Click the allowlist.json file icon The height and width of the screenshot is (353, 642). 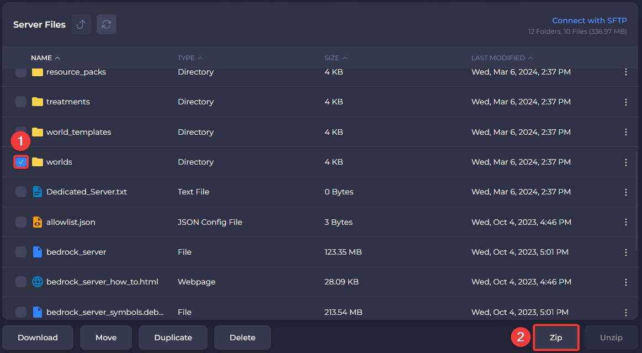click(x=37, y=222)
